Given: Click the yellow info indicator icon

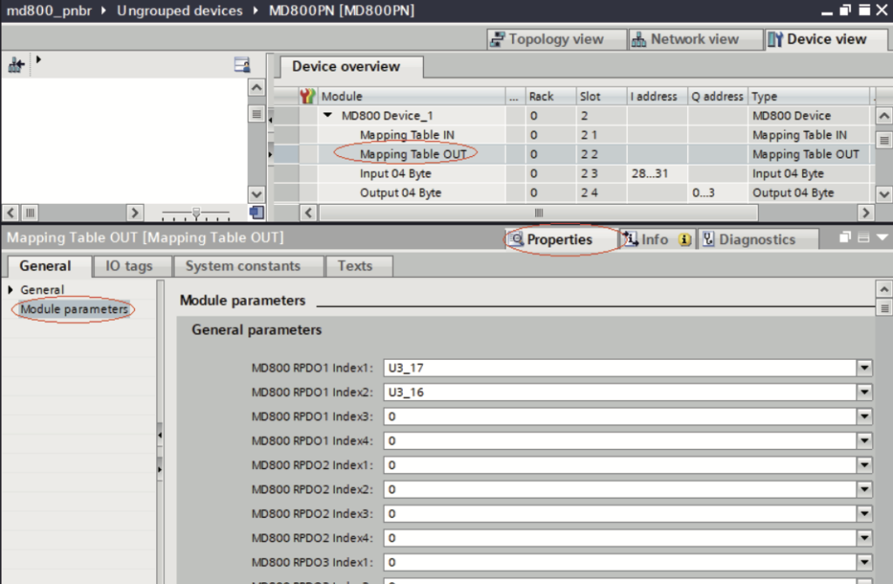Looking at the screenshot, I should [x=685, y=240].
